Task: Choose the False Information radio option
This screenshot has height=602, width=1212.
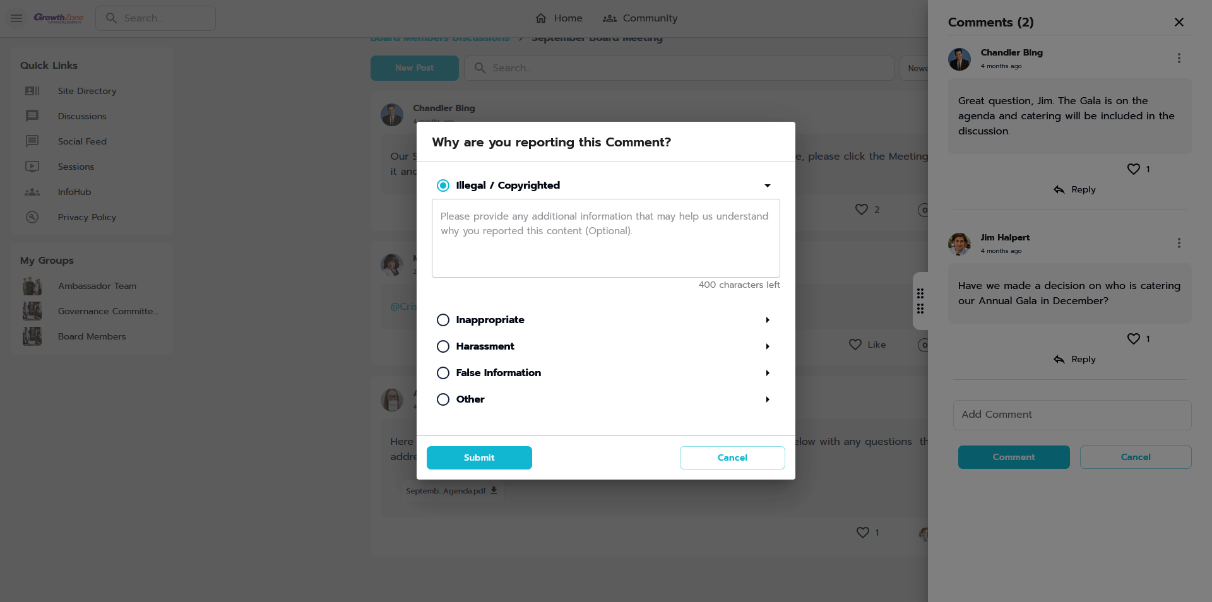Action: (x=443, y=373)
